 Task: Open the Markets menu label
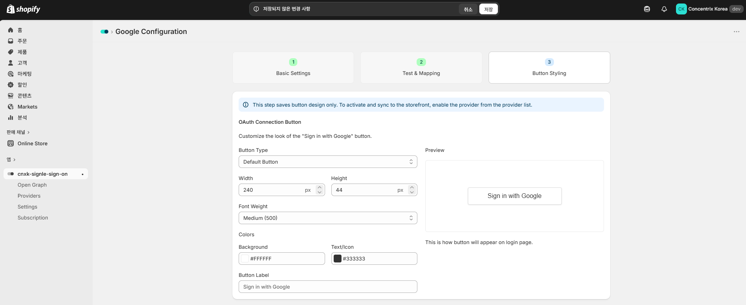[x=27, y=107]
